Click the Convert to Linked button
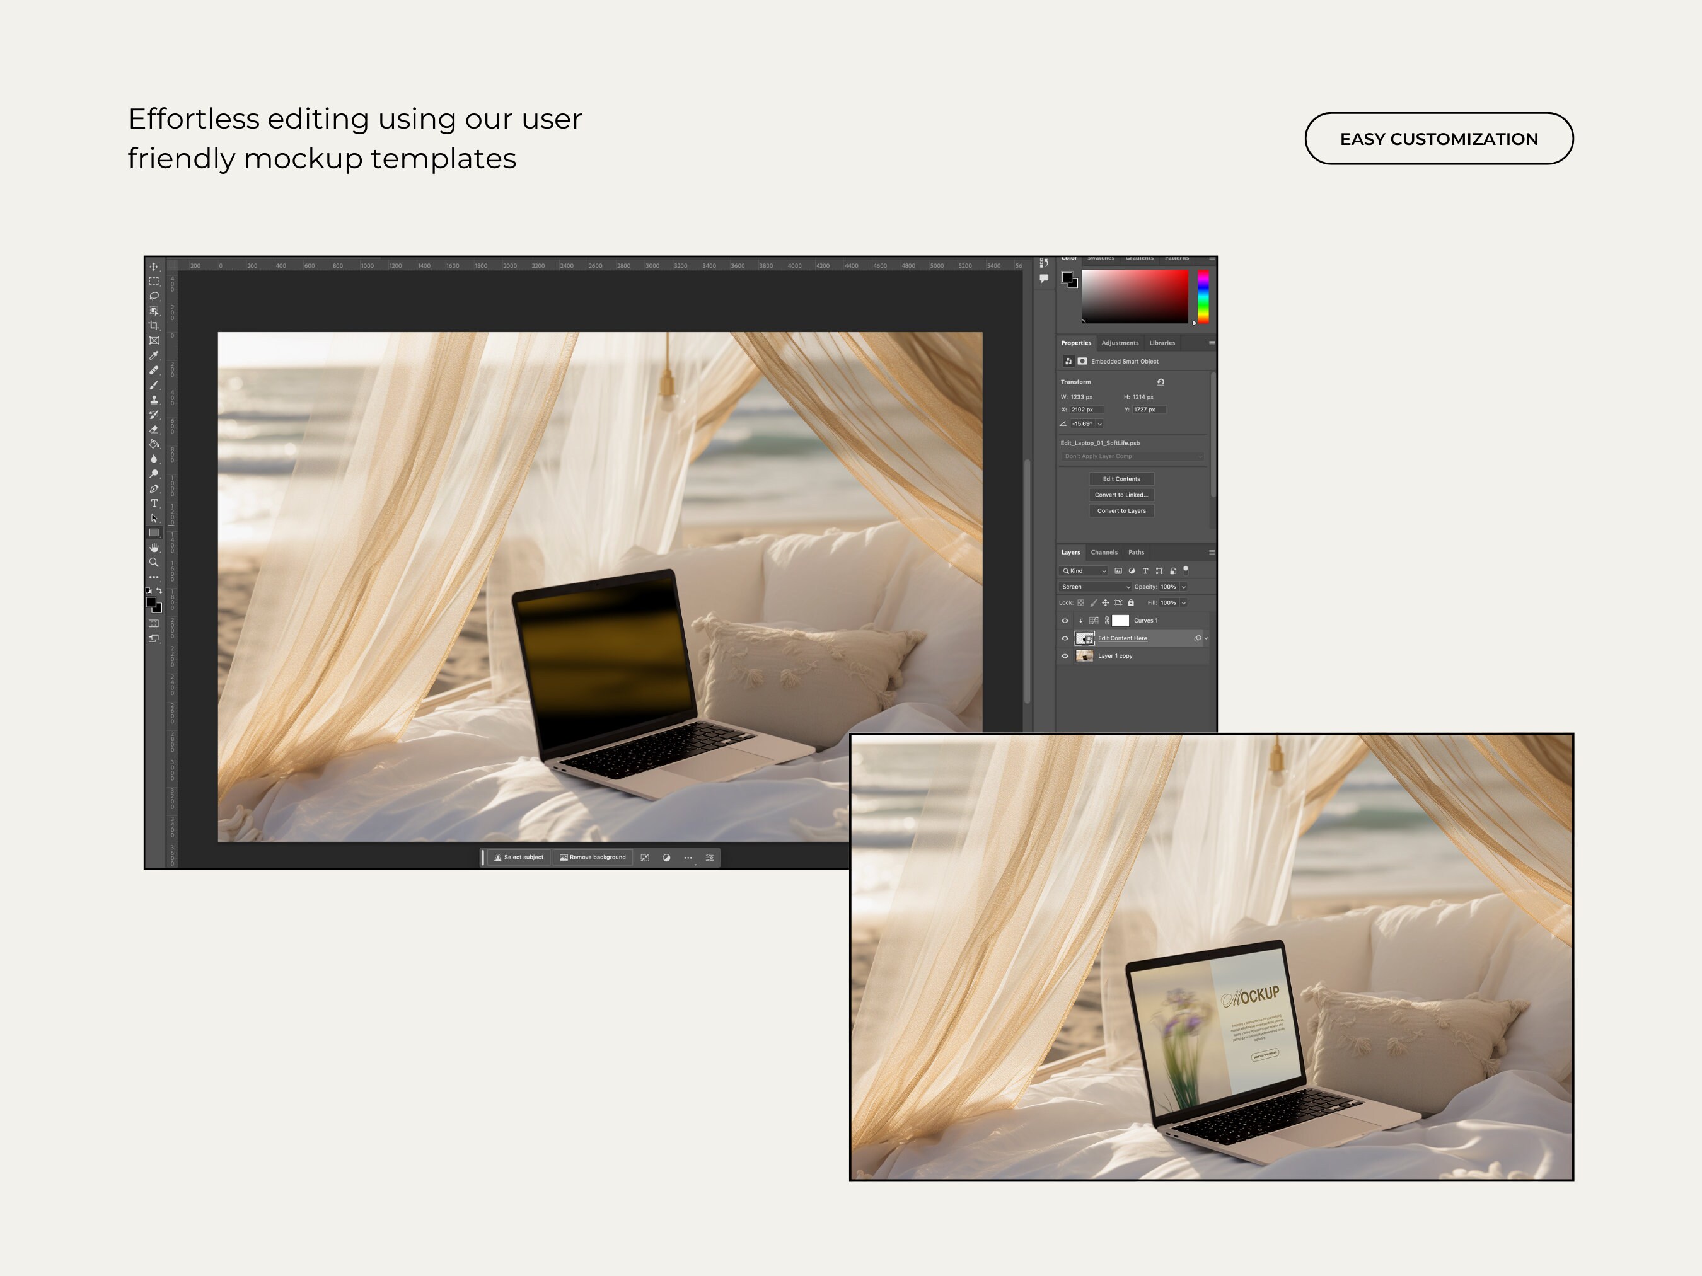The height and width of the screenshot is (1276, 1702). tap(1122, 495)
